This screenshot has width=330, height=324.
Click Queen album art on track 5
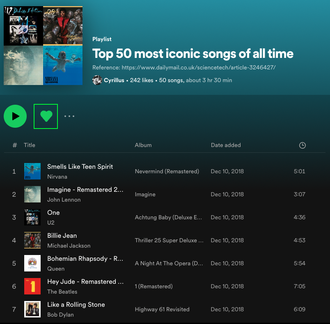[x=32, y=263]
